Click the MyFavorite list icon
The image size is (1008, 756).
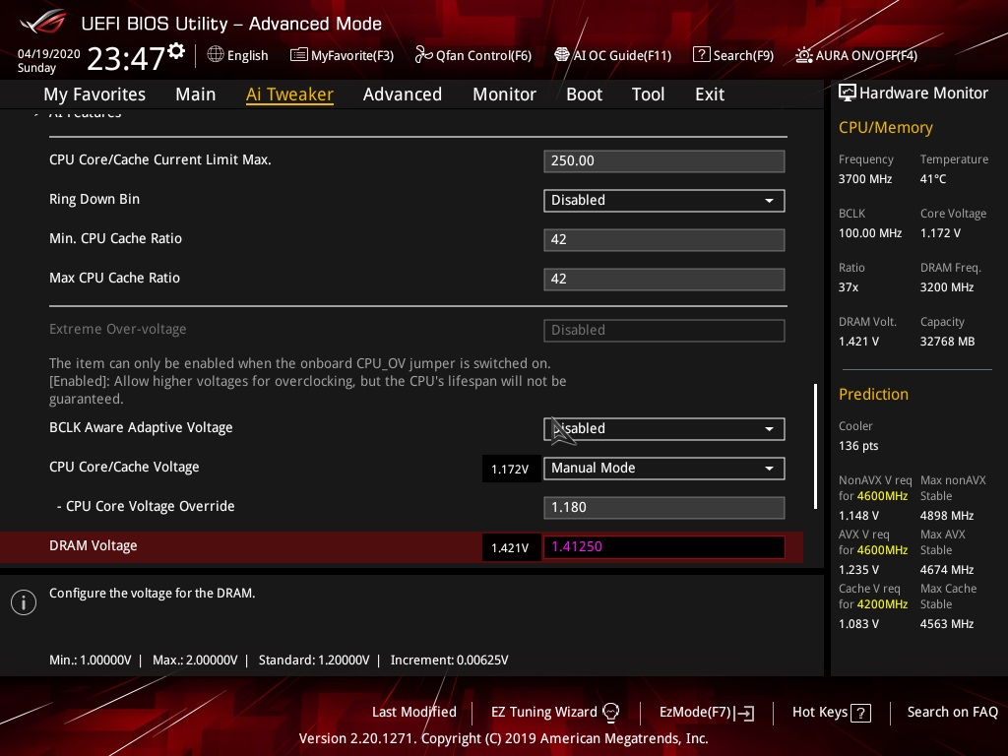click(298, 55)
